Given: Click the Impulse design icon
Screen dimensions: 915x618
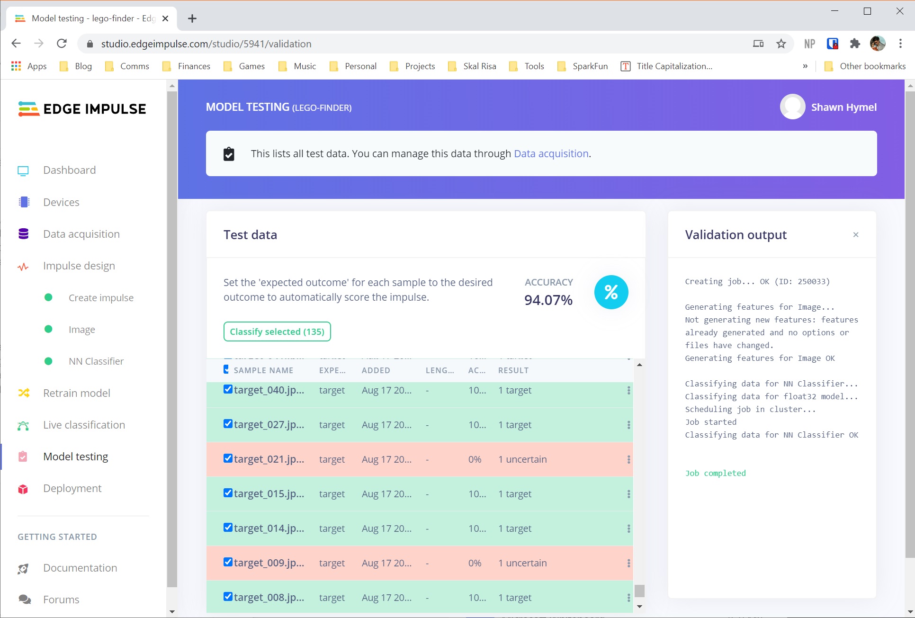Looking at the screenshot, I should tap(24, 266).
